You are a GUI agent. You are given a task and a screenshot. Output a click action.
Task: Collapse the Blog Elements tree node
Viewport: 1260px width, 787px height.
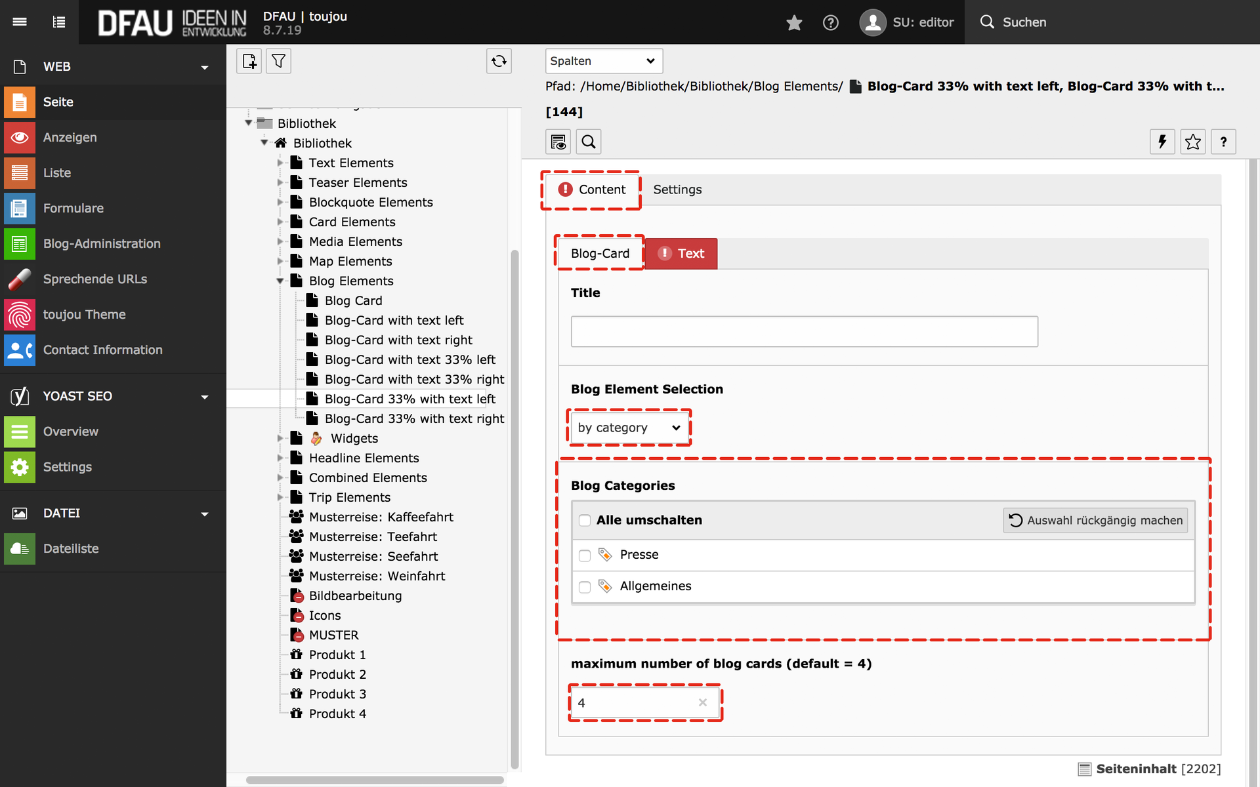(x=280, y=281)
